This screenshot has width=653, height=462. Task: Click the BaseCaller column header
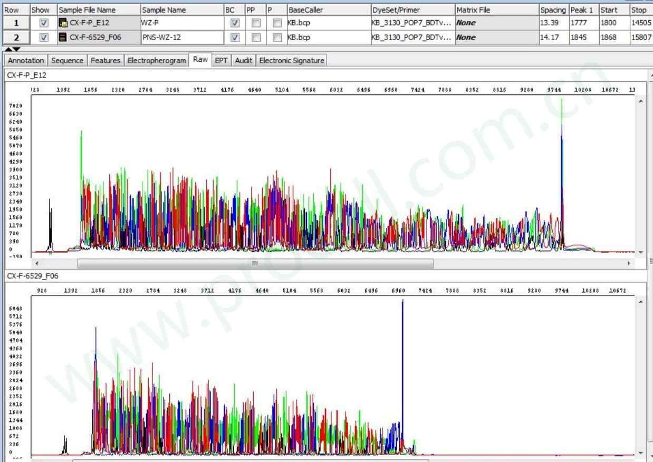click(329, 10)
